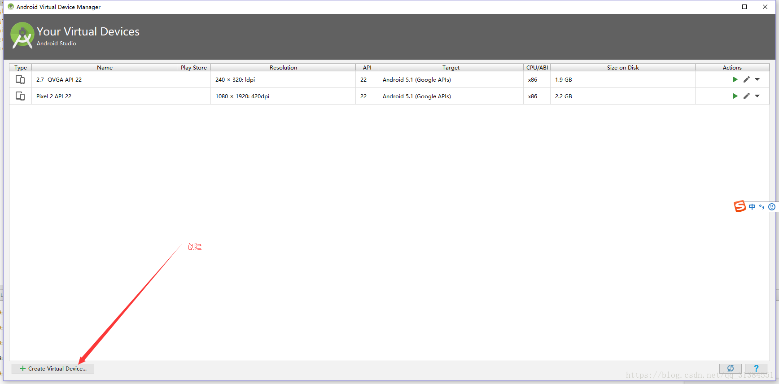
Task: Refresh the virtual device list
Action: [x=731, y=369]
